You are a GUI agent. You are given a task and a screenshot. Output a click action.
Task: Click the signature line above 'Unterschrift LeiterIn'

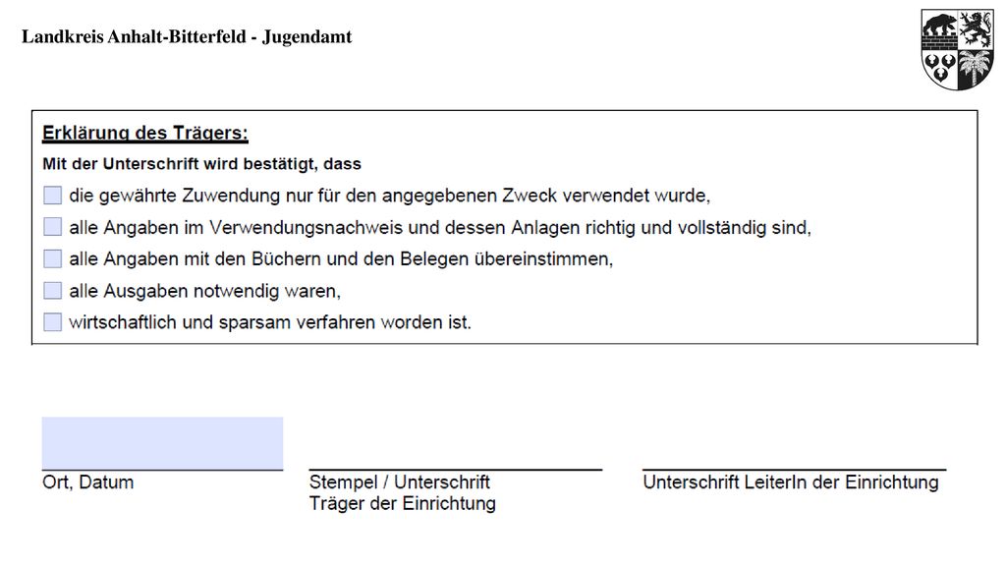(x=794, y=470)
